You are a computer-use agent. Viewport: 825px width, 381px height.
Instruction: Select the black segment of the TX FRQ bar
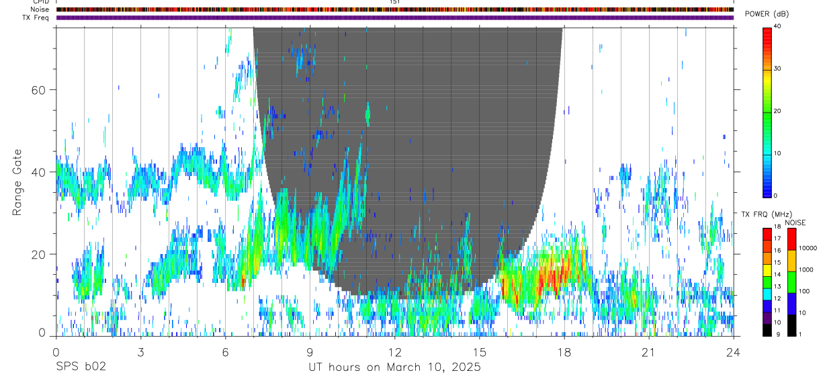767,330
